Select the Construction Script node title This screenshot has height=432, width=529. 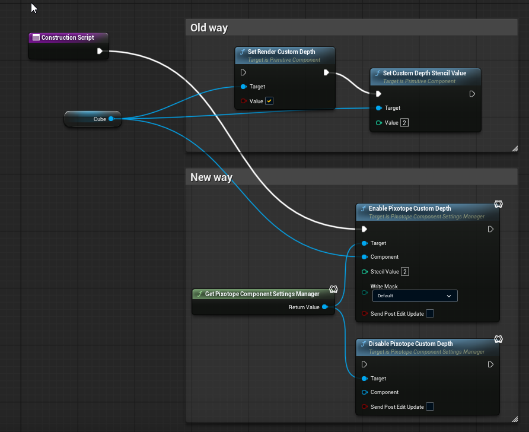pos(68,37)
